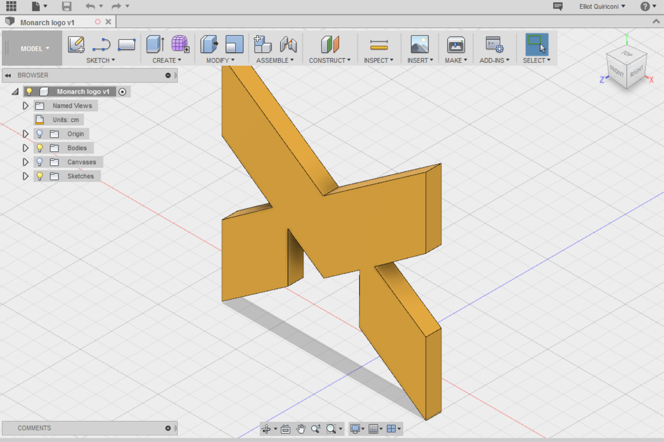Save the design with the floppy icon
This screenshot has height=442, width=664.
(67, 6)
